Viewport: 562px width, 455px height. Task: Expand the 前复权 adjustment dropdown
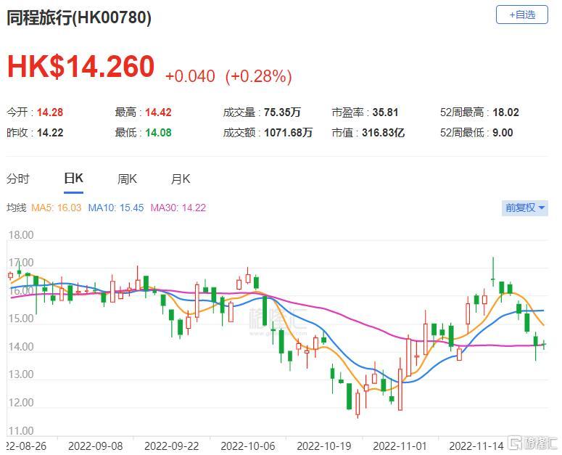click(525, 208)
